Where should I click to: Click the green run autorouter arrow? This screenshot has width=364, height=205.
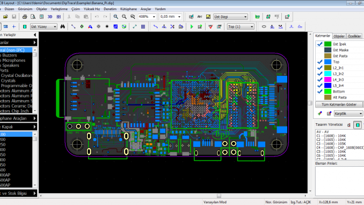[x=192, y=27]
